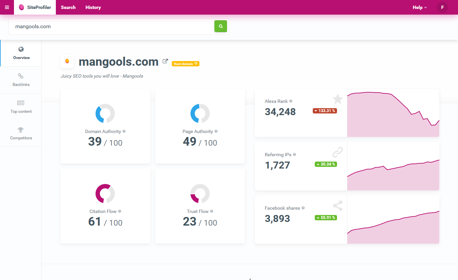
Task: Click the star icon in Alexa Rank card
Action: coord(338,99)
